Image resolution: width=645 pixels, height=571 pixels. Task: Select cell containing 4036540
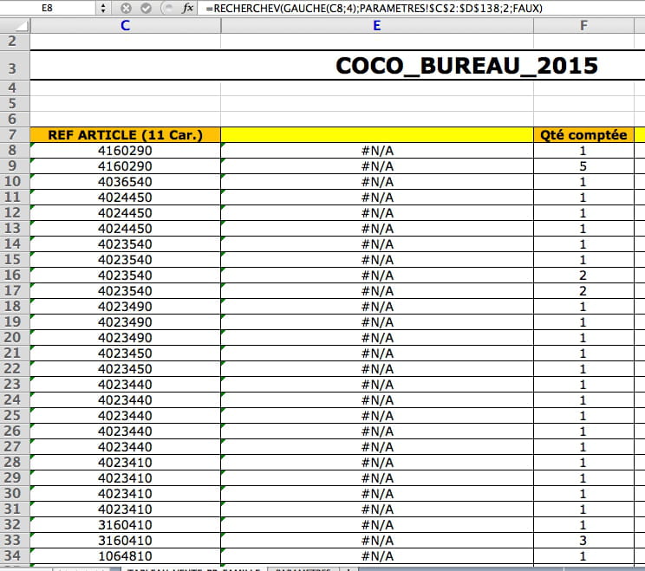point(125,182)
